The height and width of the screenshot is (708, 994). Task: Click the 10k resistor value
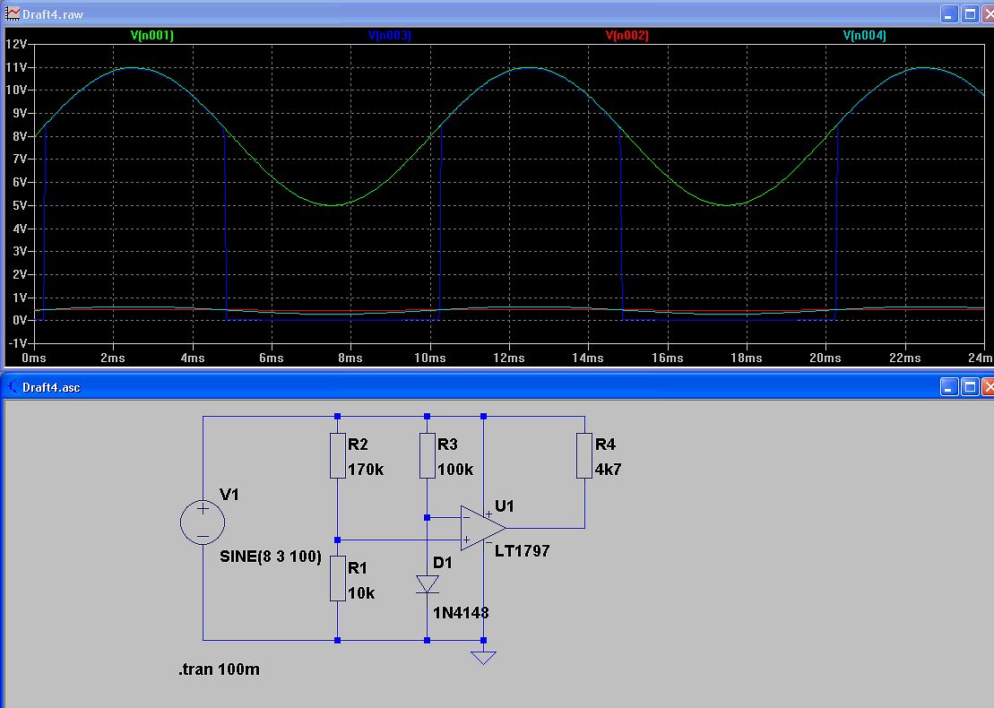pos(361,593)
